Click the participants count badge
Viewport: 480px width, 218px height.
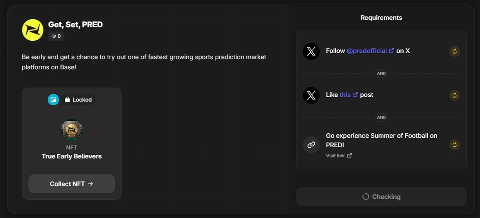coord(56,36)
